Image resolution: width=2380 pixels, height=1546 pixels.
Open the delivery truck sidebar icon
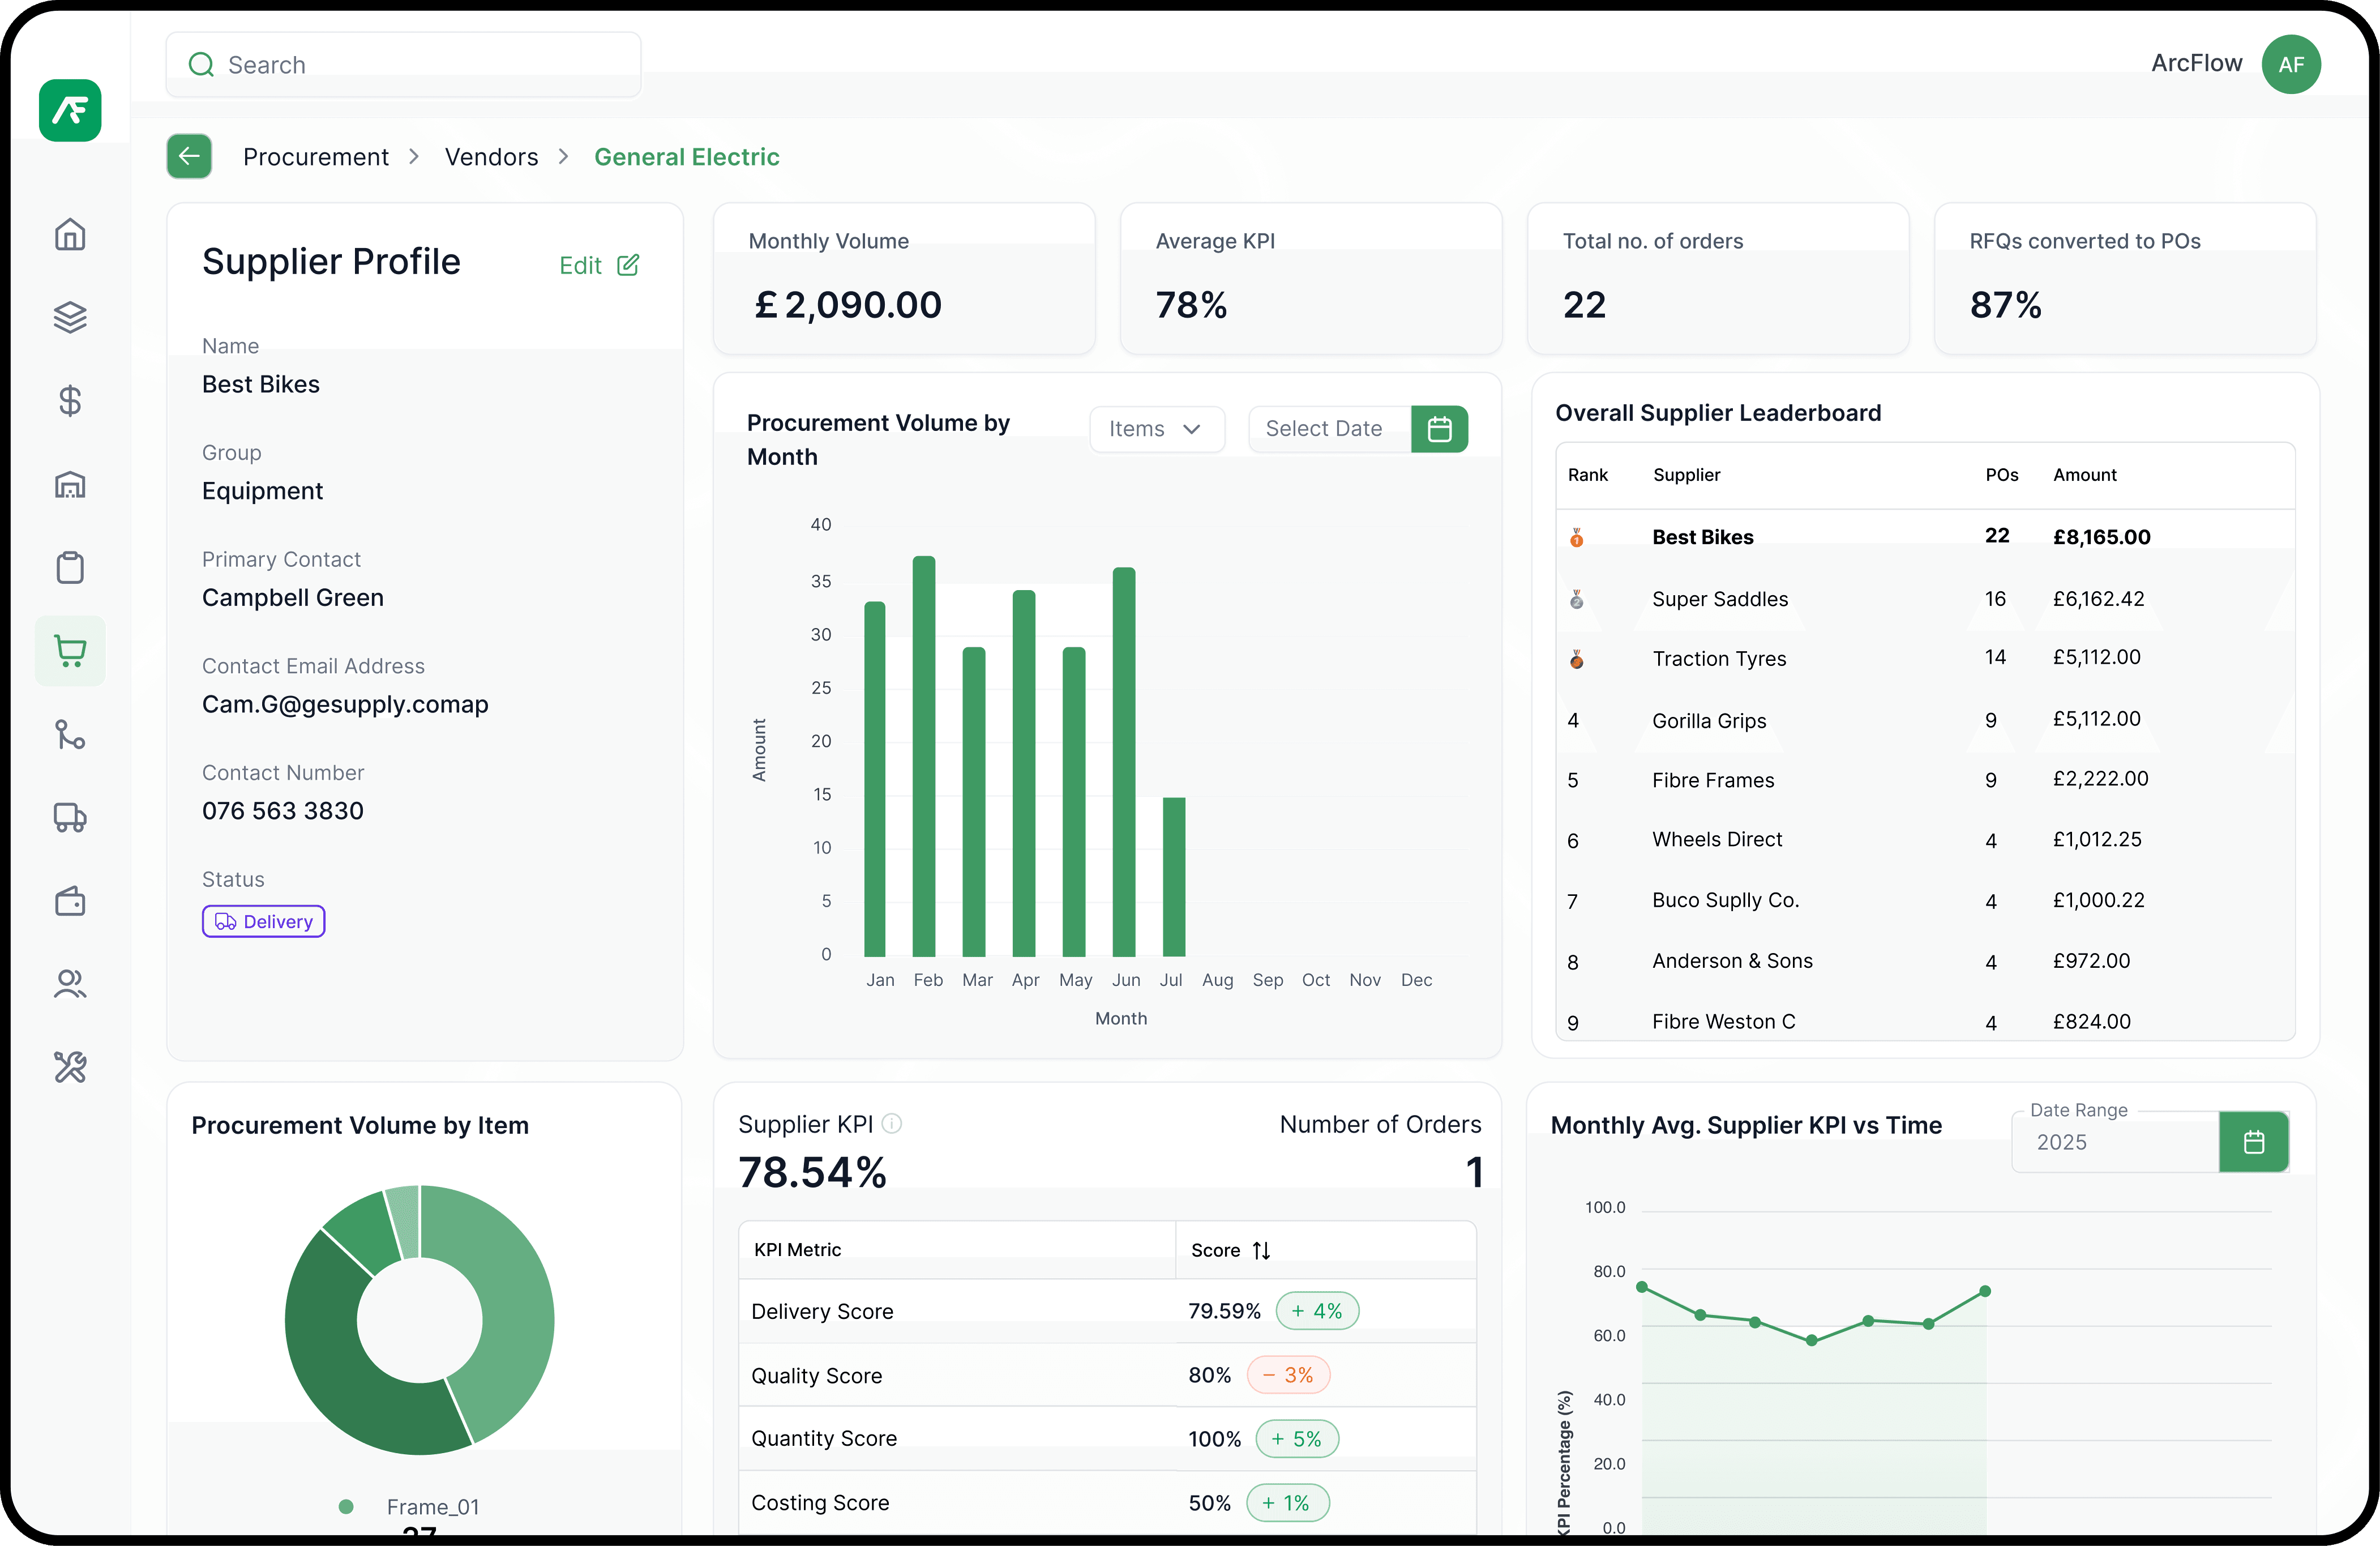(x=70, y=818)
